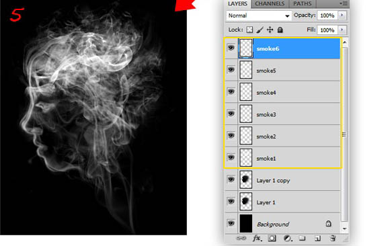Click the Opacity value field

(x=328, y=15)
